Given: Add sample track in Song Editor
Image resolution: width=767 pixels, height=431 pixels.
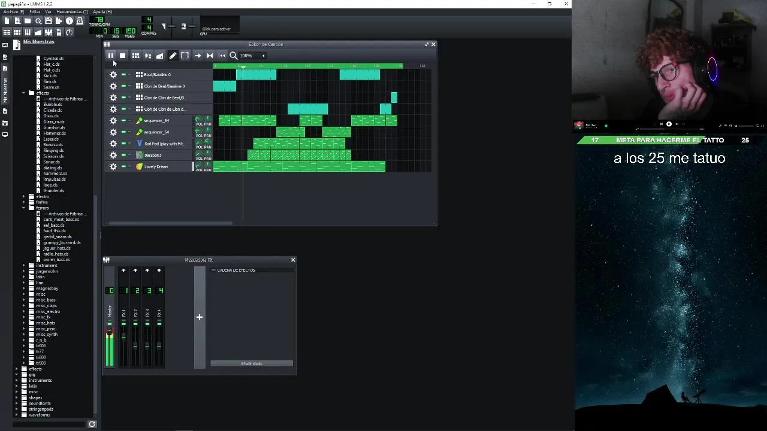Looking at the screenshot, I should (x=147, y=56).
